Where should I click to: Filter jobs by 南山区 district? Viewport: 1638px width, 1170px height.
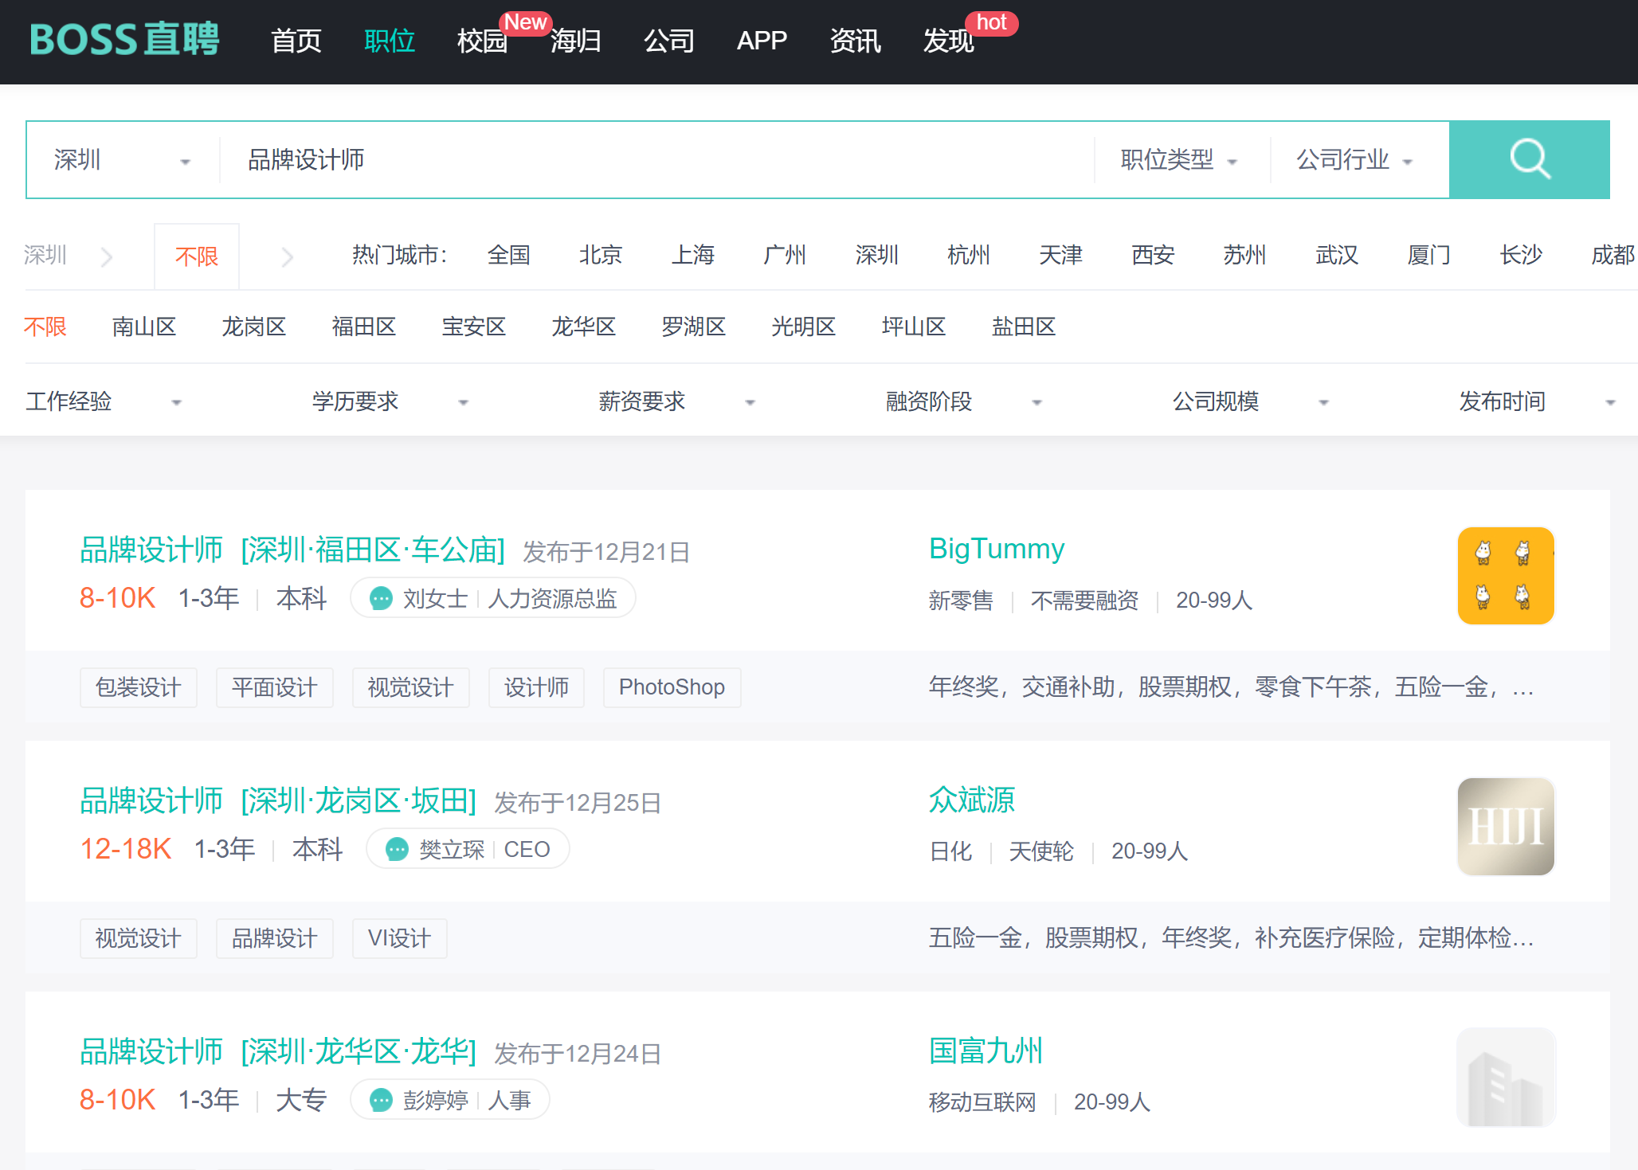point(143,327)
